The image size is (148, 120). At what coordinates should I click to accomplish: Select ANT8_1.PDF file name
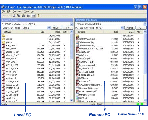point(11,72)
